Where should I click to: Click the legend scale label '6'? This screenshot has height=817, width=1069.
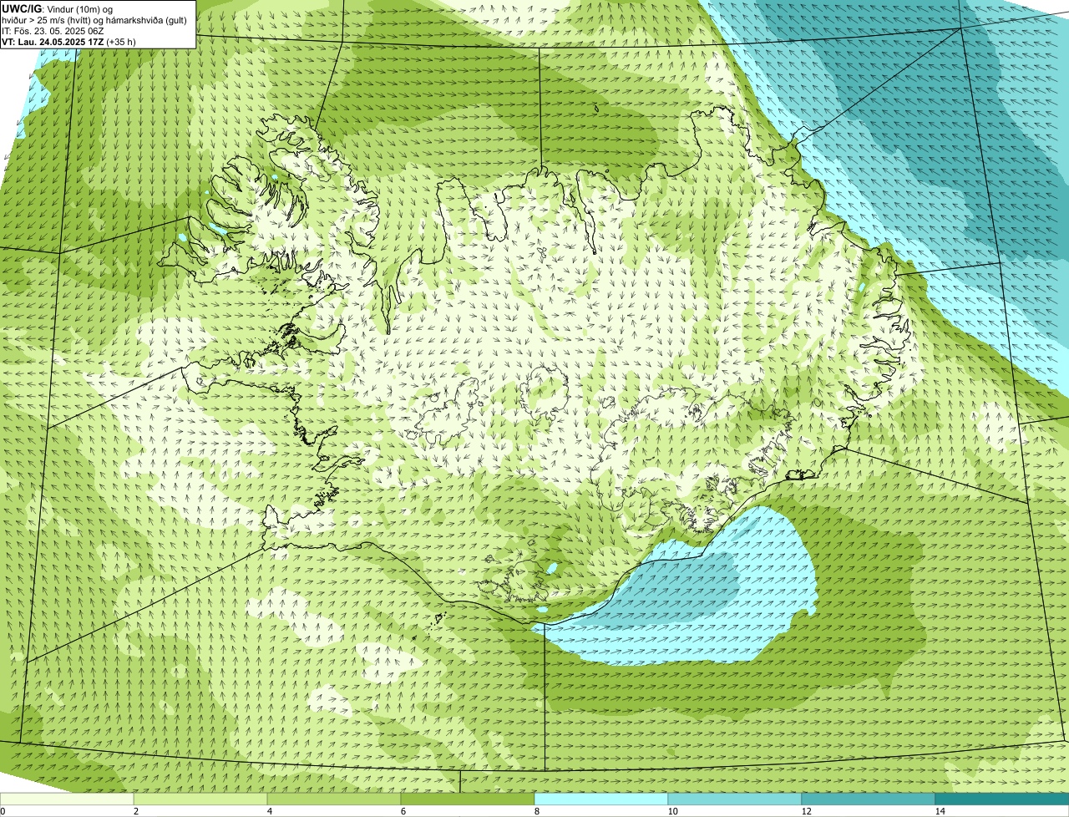[403, 811]
